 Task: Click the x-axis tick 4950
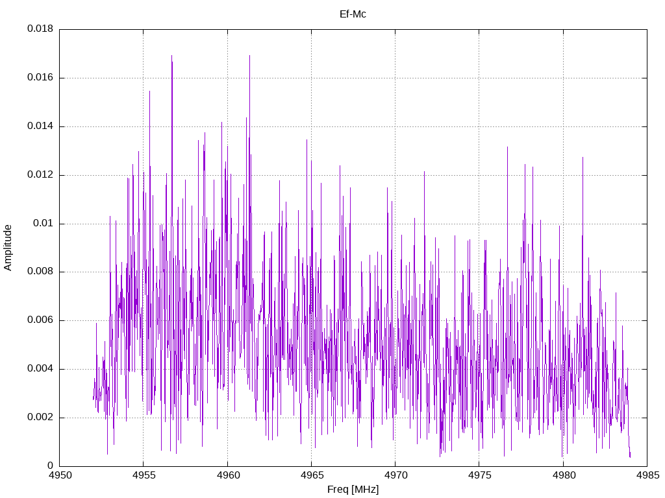pos(60,475)
